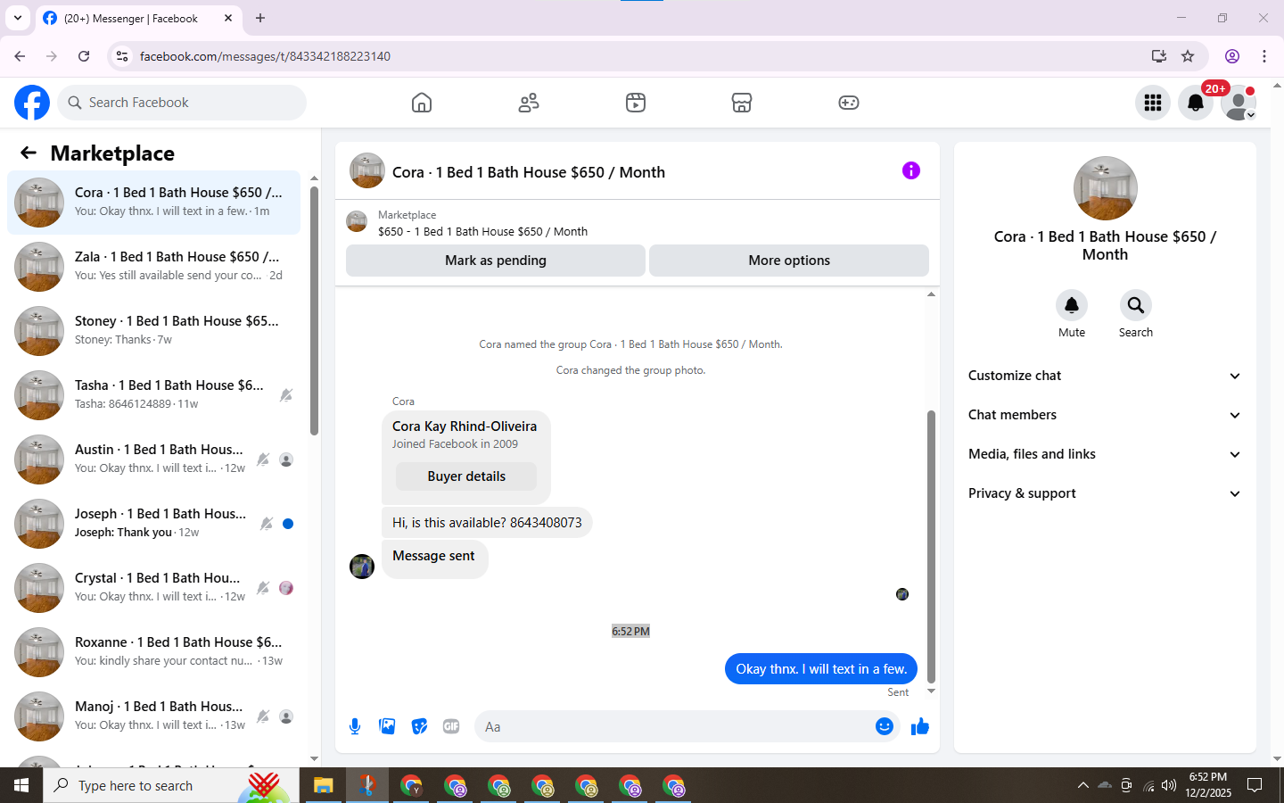1284x803 pixels.
Task: Click More options button
Action: tap(789, 261)
